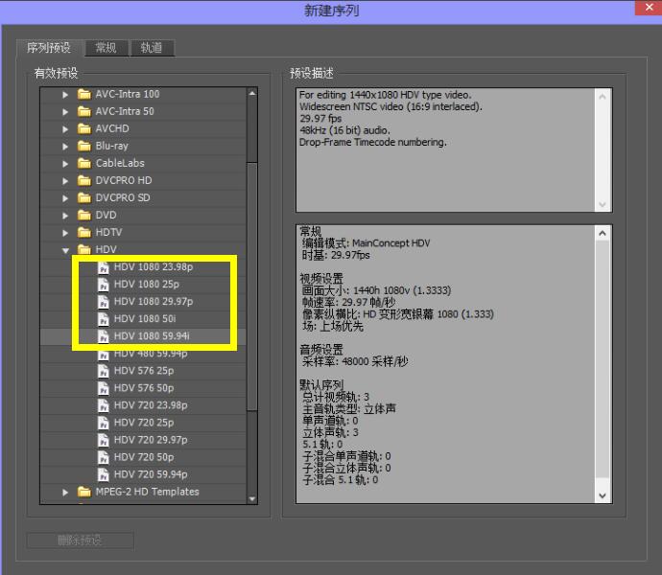The width and height of the screenshot is (662, 575).
Task: Click the '采样率: 48000 采样/秒' line
Action: 355,361
